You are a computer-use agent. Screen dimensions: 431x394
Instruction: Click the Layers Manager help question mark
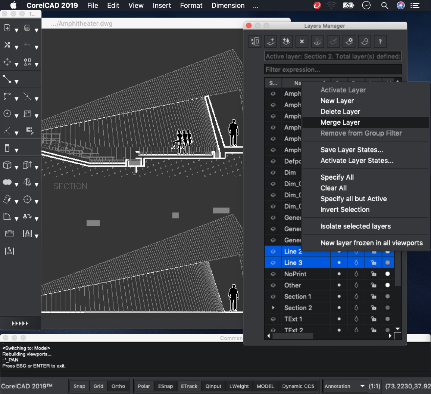click(x=380, y=41)
